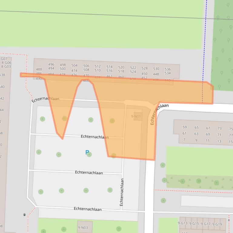Click the garage label 9-G19
The image size is (233, 233).
click(217, 224)
